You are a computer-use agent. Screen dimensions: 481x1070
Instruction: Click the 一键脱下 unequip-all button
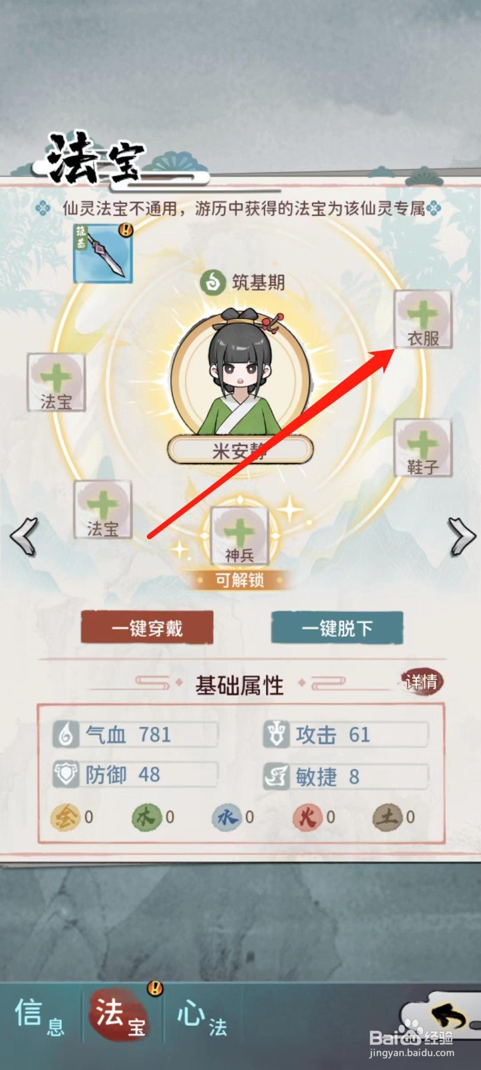coord(337,628)
